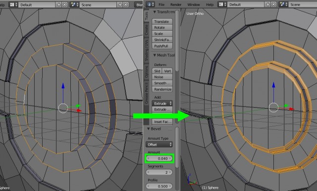This screenshot has width=317, height=191.
Task: Click the Profile field showing 0.500
Action: (159, 186)
